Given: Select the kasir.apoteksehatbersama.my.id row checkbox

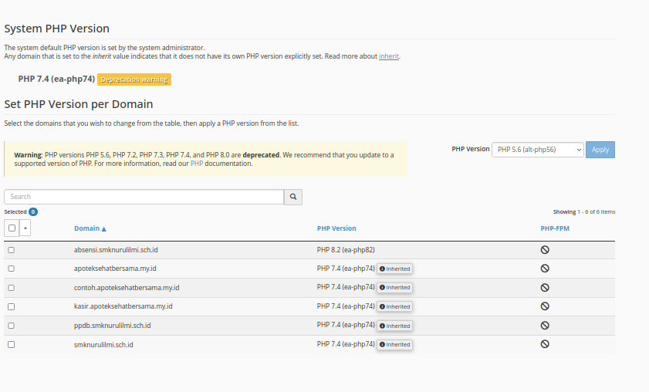Looking at the screenshot, I should pyautogui.click(x=11, y=306).
